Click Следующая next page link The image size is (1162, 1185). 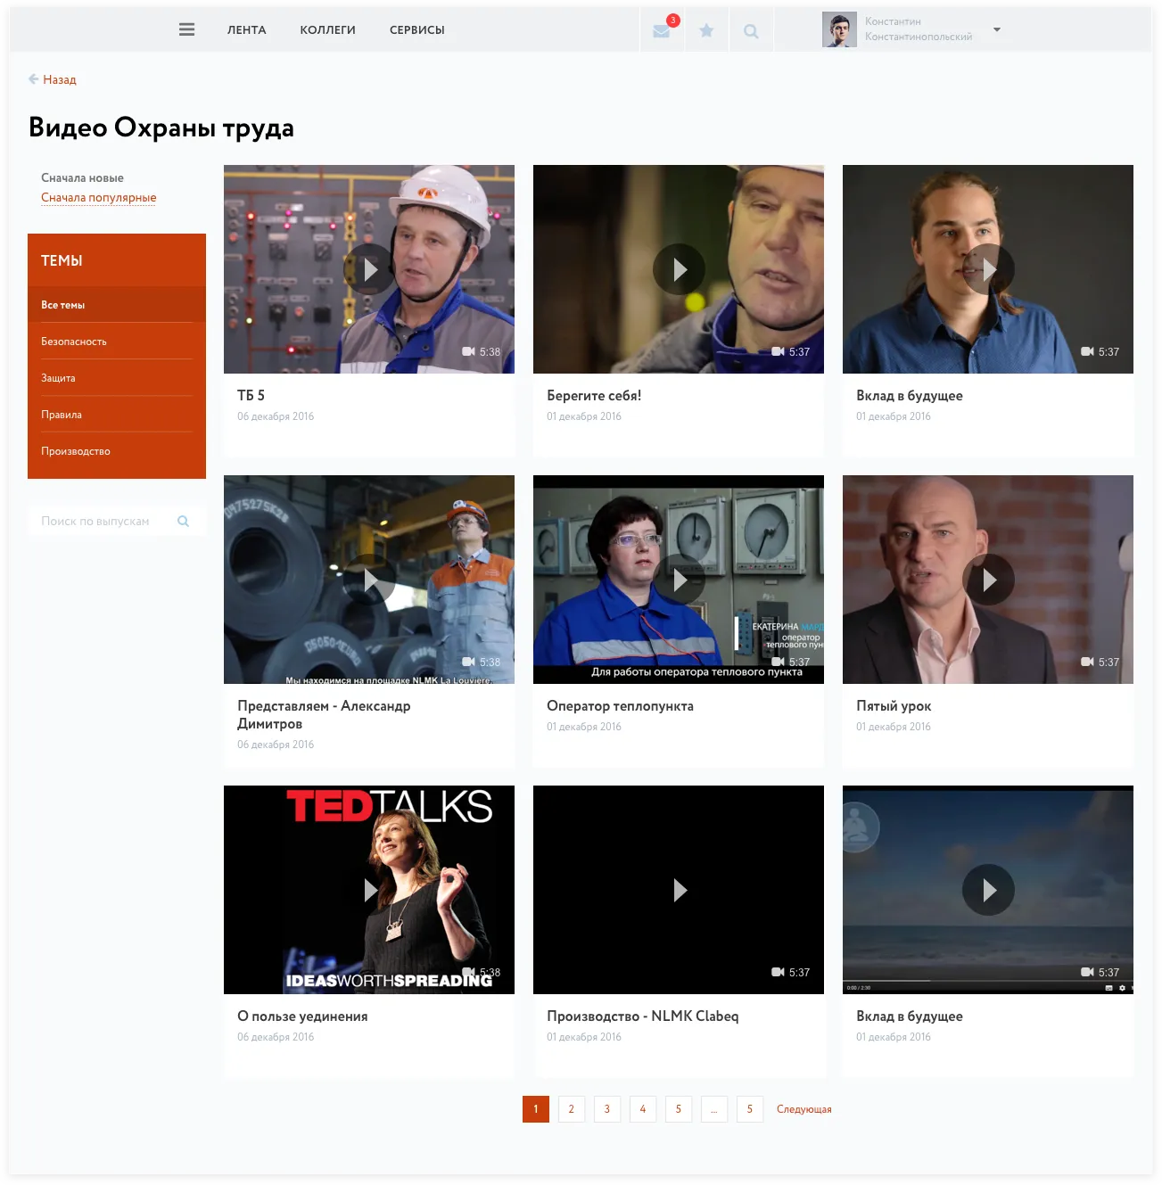[804, 1109]
